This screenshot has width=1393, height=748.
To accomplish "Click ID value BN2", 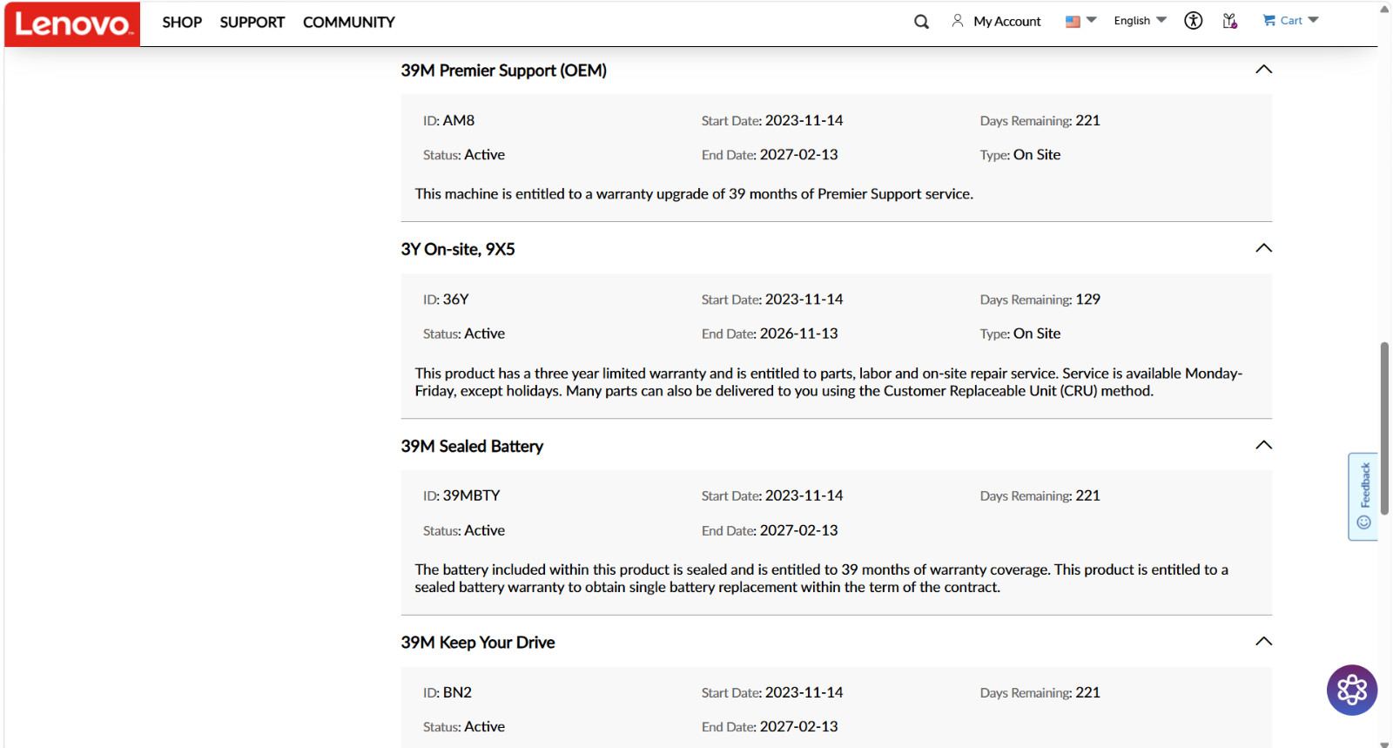I will [x=457, y=692].
